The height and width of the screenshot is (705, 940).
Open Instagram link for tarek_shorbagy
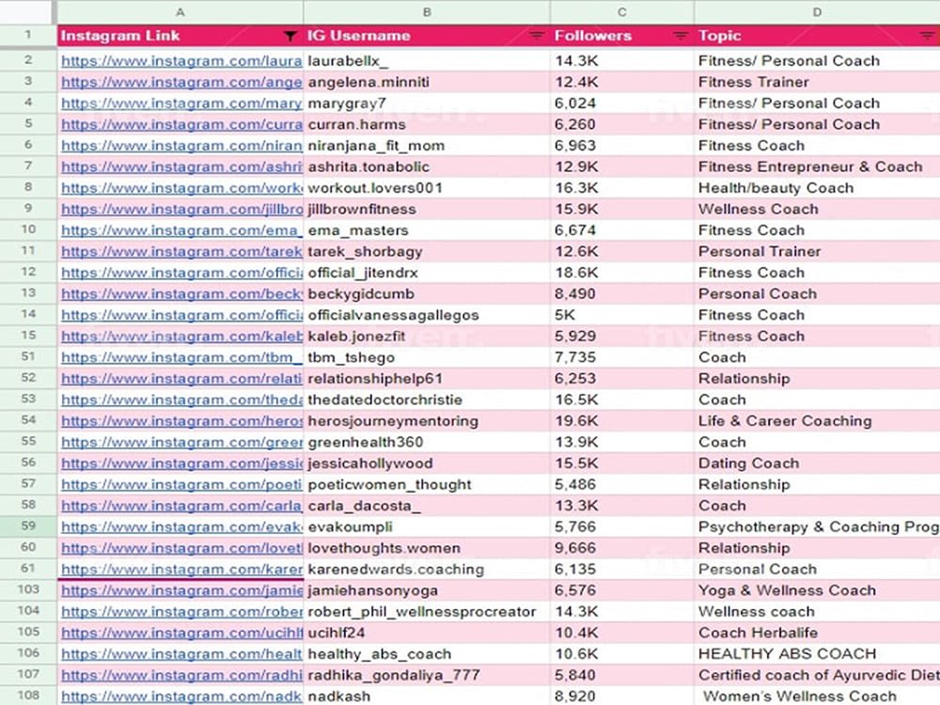[x=181, y=251]
